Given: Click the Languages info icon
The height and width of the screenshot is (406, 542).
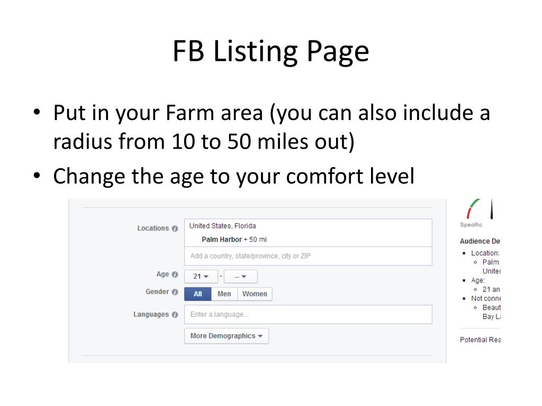Looking at the screenshot, I should (x=175, y=315).
